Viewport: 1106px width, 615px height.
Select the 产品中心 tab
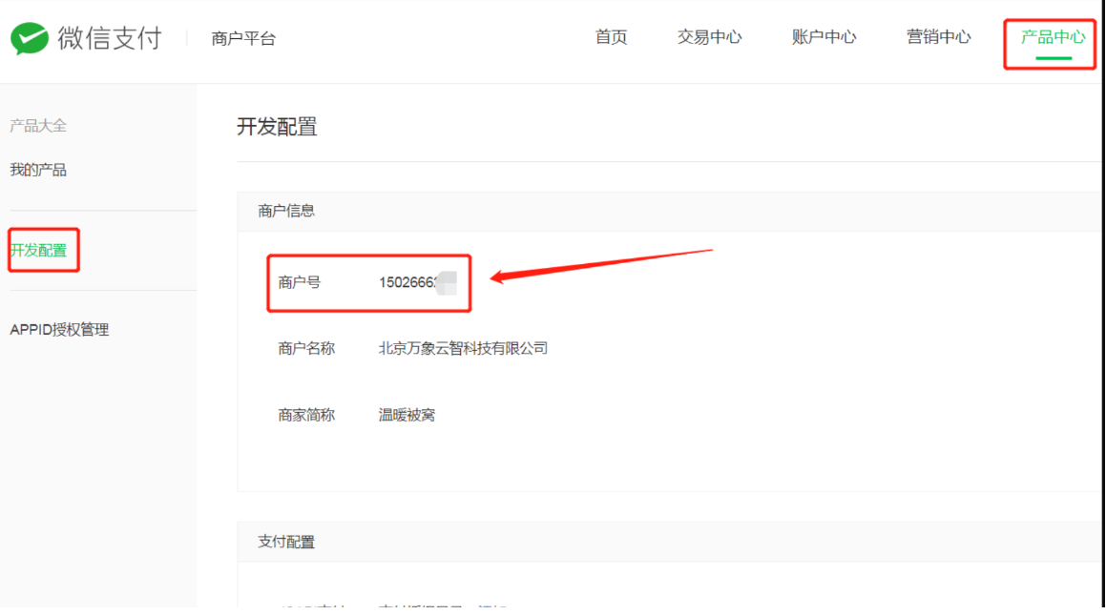pyautogui.click(x=1053, y=37)
